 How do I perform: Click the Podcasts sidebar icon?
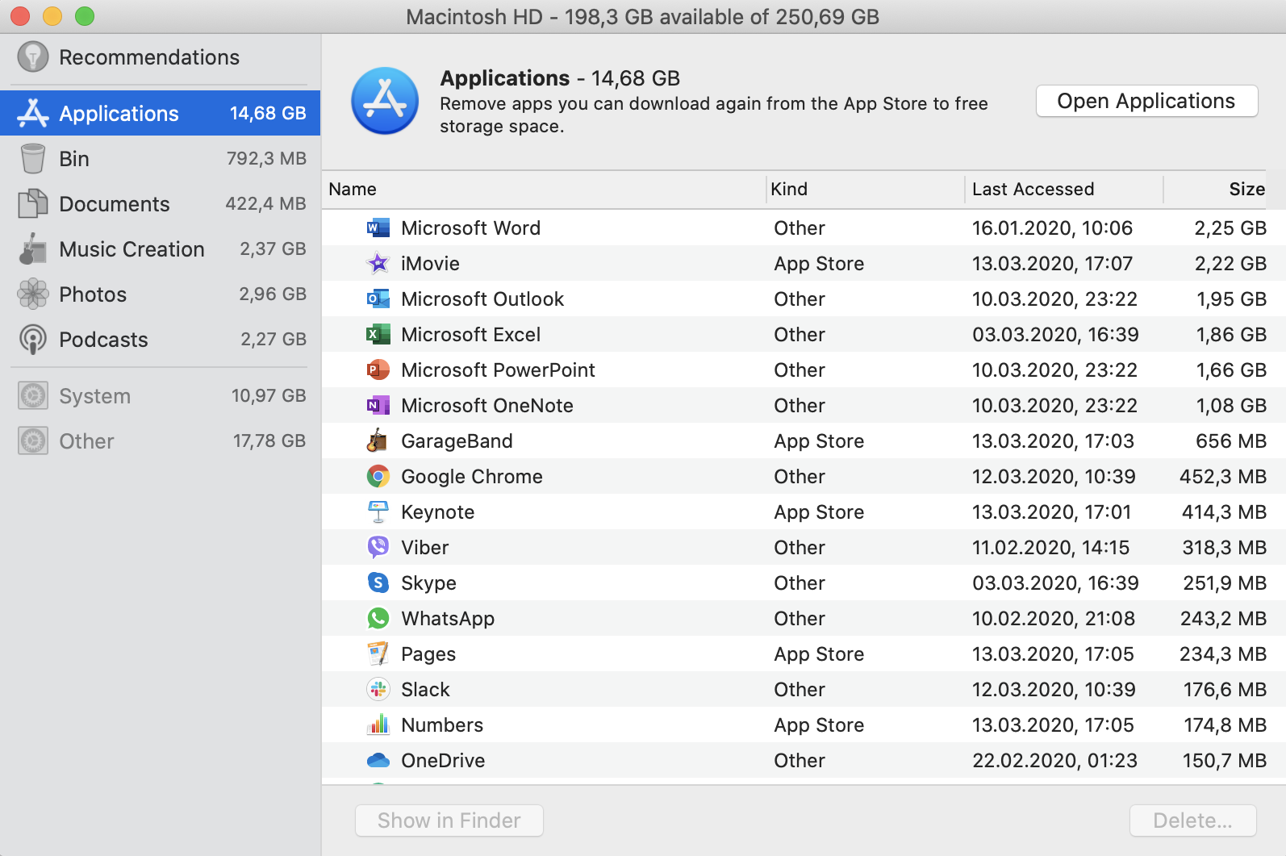[x=33, y=340]
